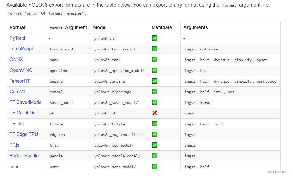Image resolution: width=293 pixels, height=176 pixels.
Task: Click the model name 'yolov8n.mlpackage'
Action: tap(113, 92)
